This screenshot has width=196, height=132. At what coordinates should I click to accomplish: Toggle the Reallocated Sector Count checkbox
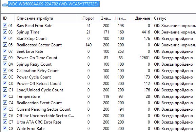click(5, 45)
